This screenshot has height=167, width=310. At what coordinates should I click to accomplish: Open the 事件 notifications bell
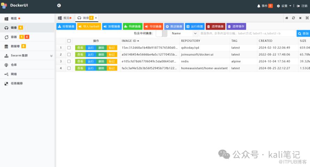(x=265, y=6)
